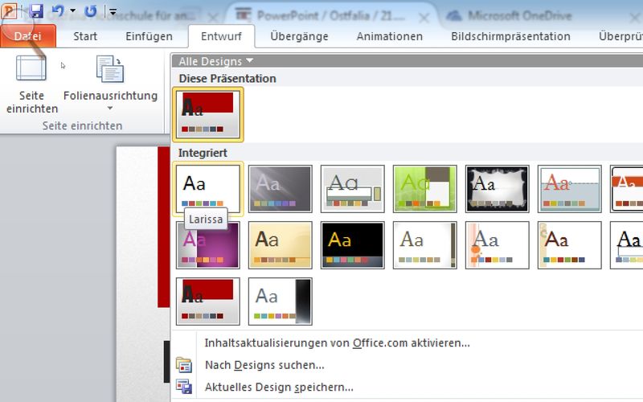
Task: Select the black theme with yellow Aa
Action: point(352,244)
